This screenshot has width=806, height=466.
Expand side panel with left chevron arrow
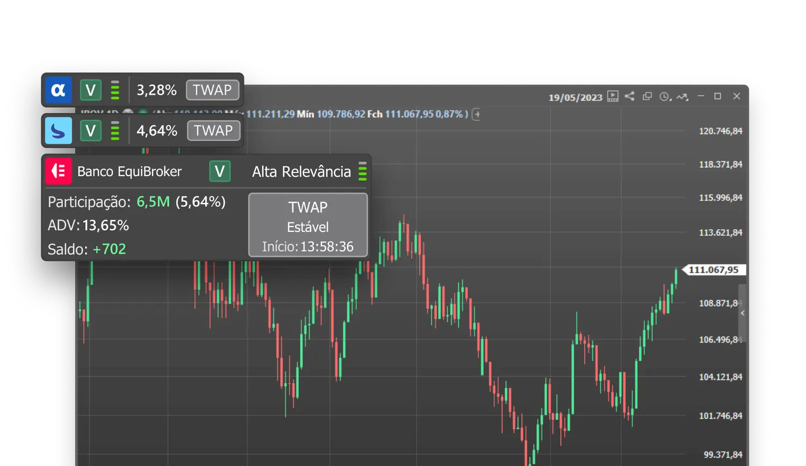(743, 313)
